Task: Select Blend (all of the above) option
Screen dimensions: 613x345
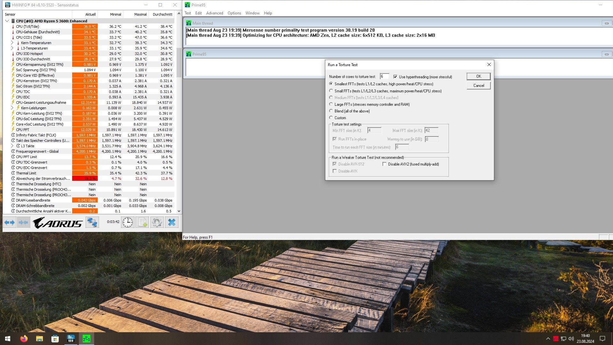Action: point(331,111)
